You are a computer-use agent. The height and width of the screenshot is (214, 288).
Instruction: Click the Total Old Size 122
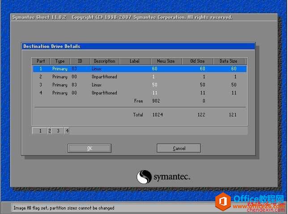pos(201,115)
